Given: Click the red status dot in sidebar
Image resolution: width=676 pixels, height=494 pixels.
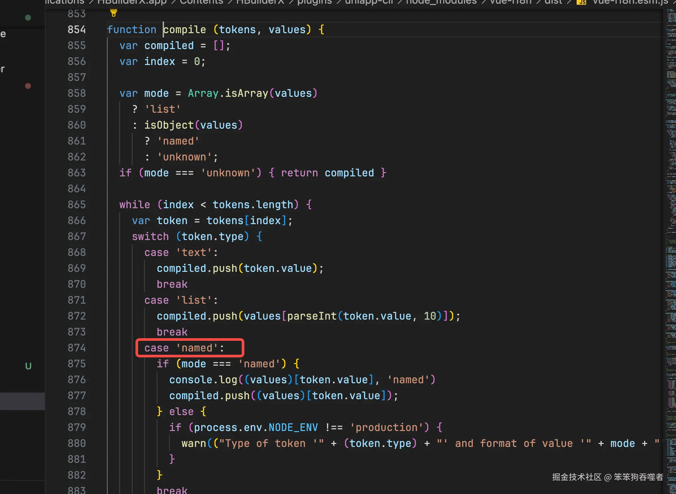Looking at the screenshot, I should pyautogui.click(x=28, y=86).
